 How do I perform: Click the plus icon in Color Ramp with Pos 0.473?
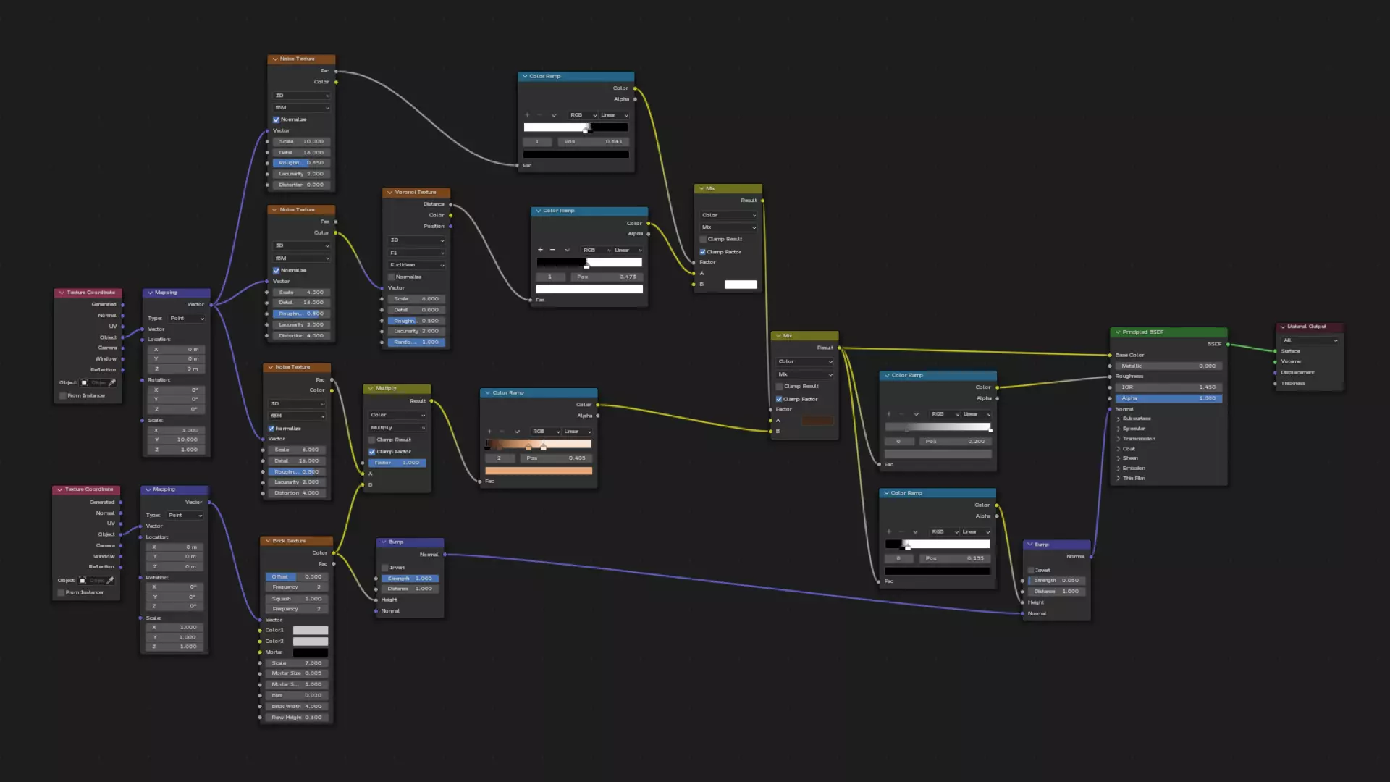(x=540, y=250)
